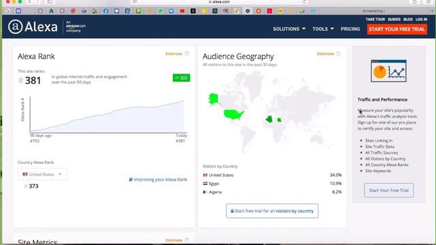
Task: Open Improving your Alexa Rank link
Action: 158,180
